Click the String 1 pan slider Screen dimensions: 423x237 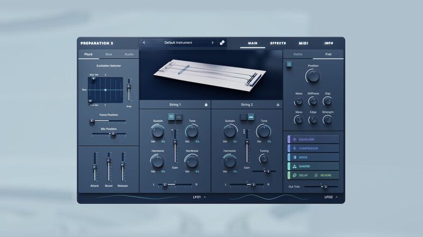[x=175, y=185]
